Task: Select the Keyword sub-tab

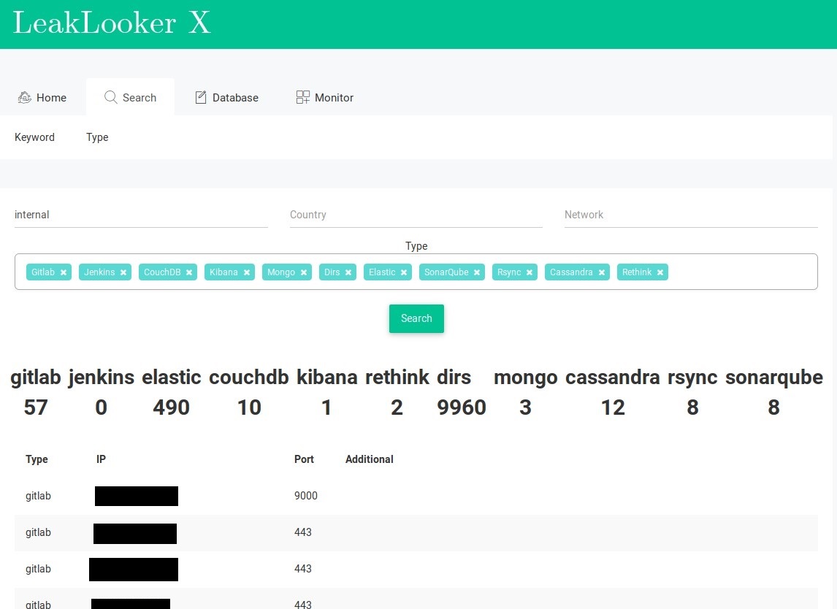Action: tap(35, 137)
